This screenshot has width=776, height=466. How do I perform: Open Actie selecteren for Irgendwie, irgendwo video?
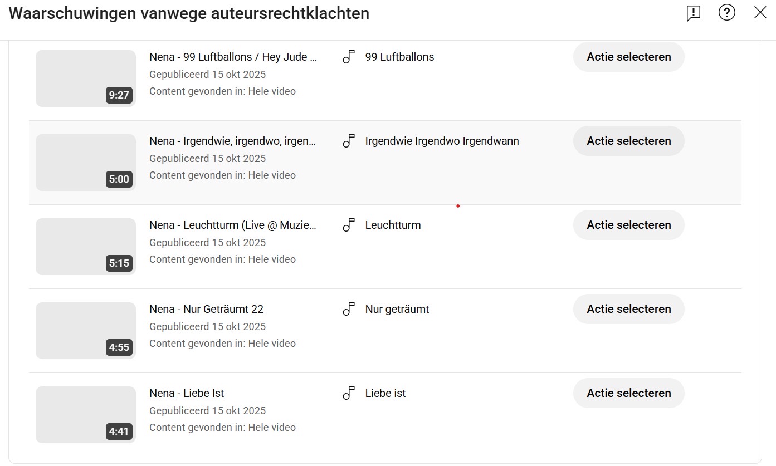pyautogui.click(x=628, y=141)
